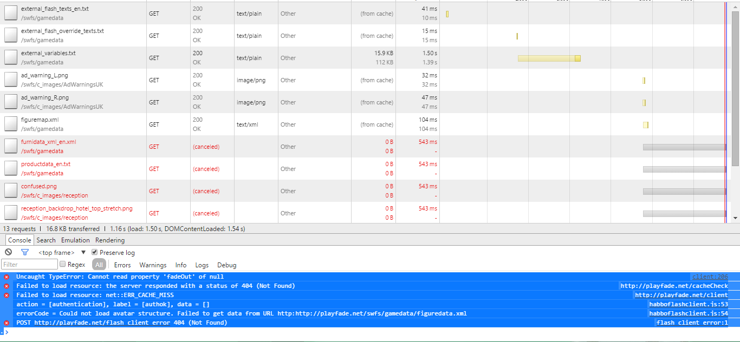Enable the Regex checkbox

coord(63,265)
